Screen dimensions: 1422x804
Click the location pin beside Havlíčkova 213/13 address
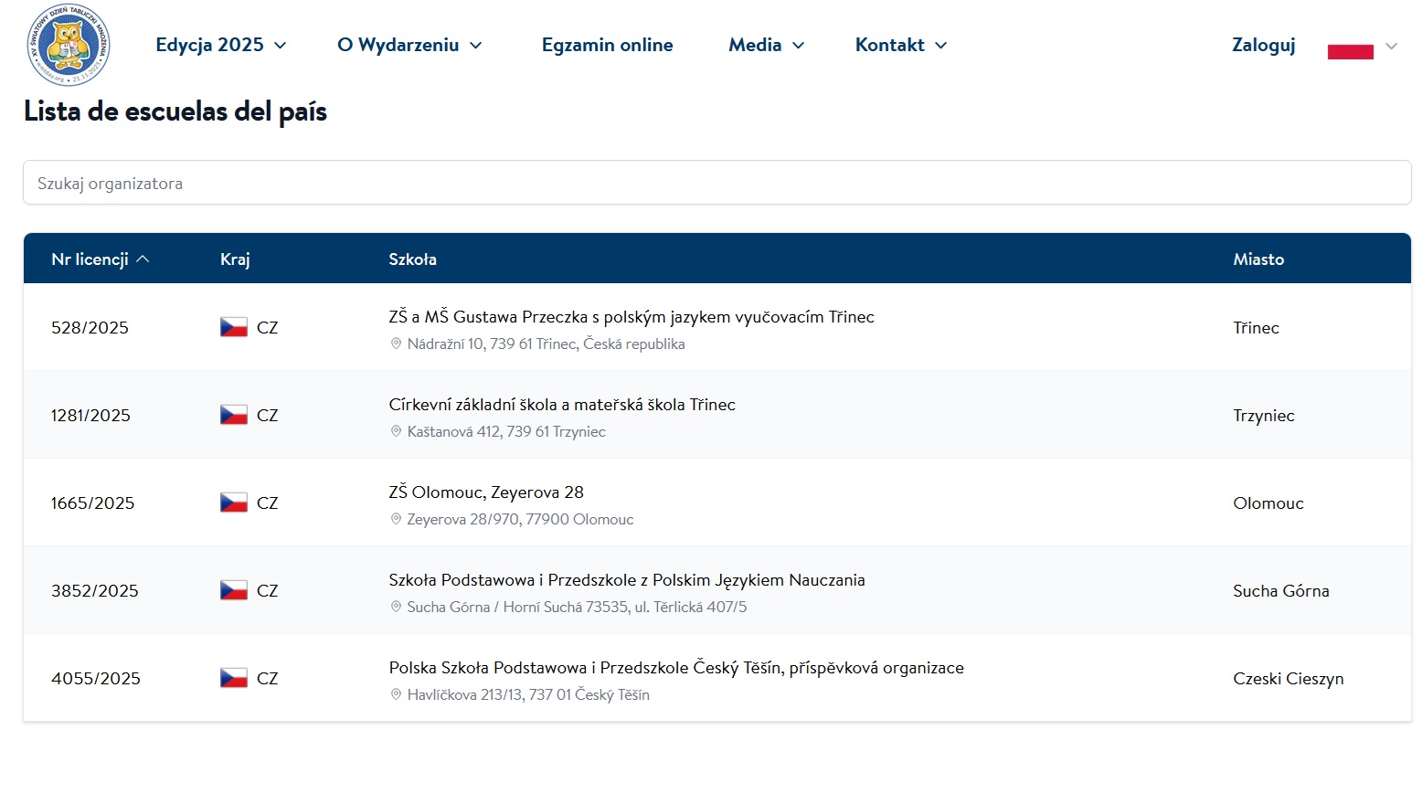click(396, 695)
